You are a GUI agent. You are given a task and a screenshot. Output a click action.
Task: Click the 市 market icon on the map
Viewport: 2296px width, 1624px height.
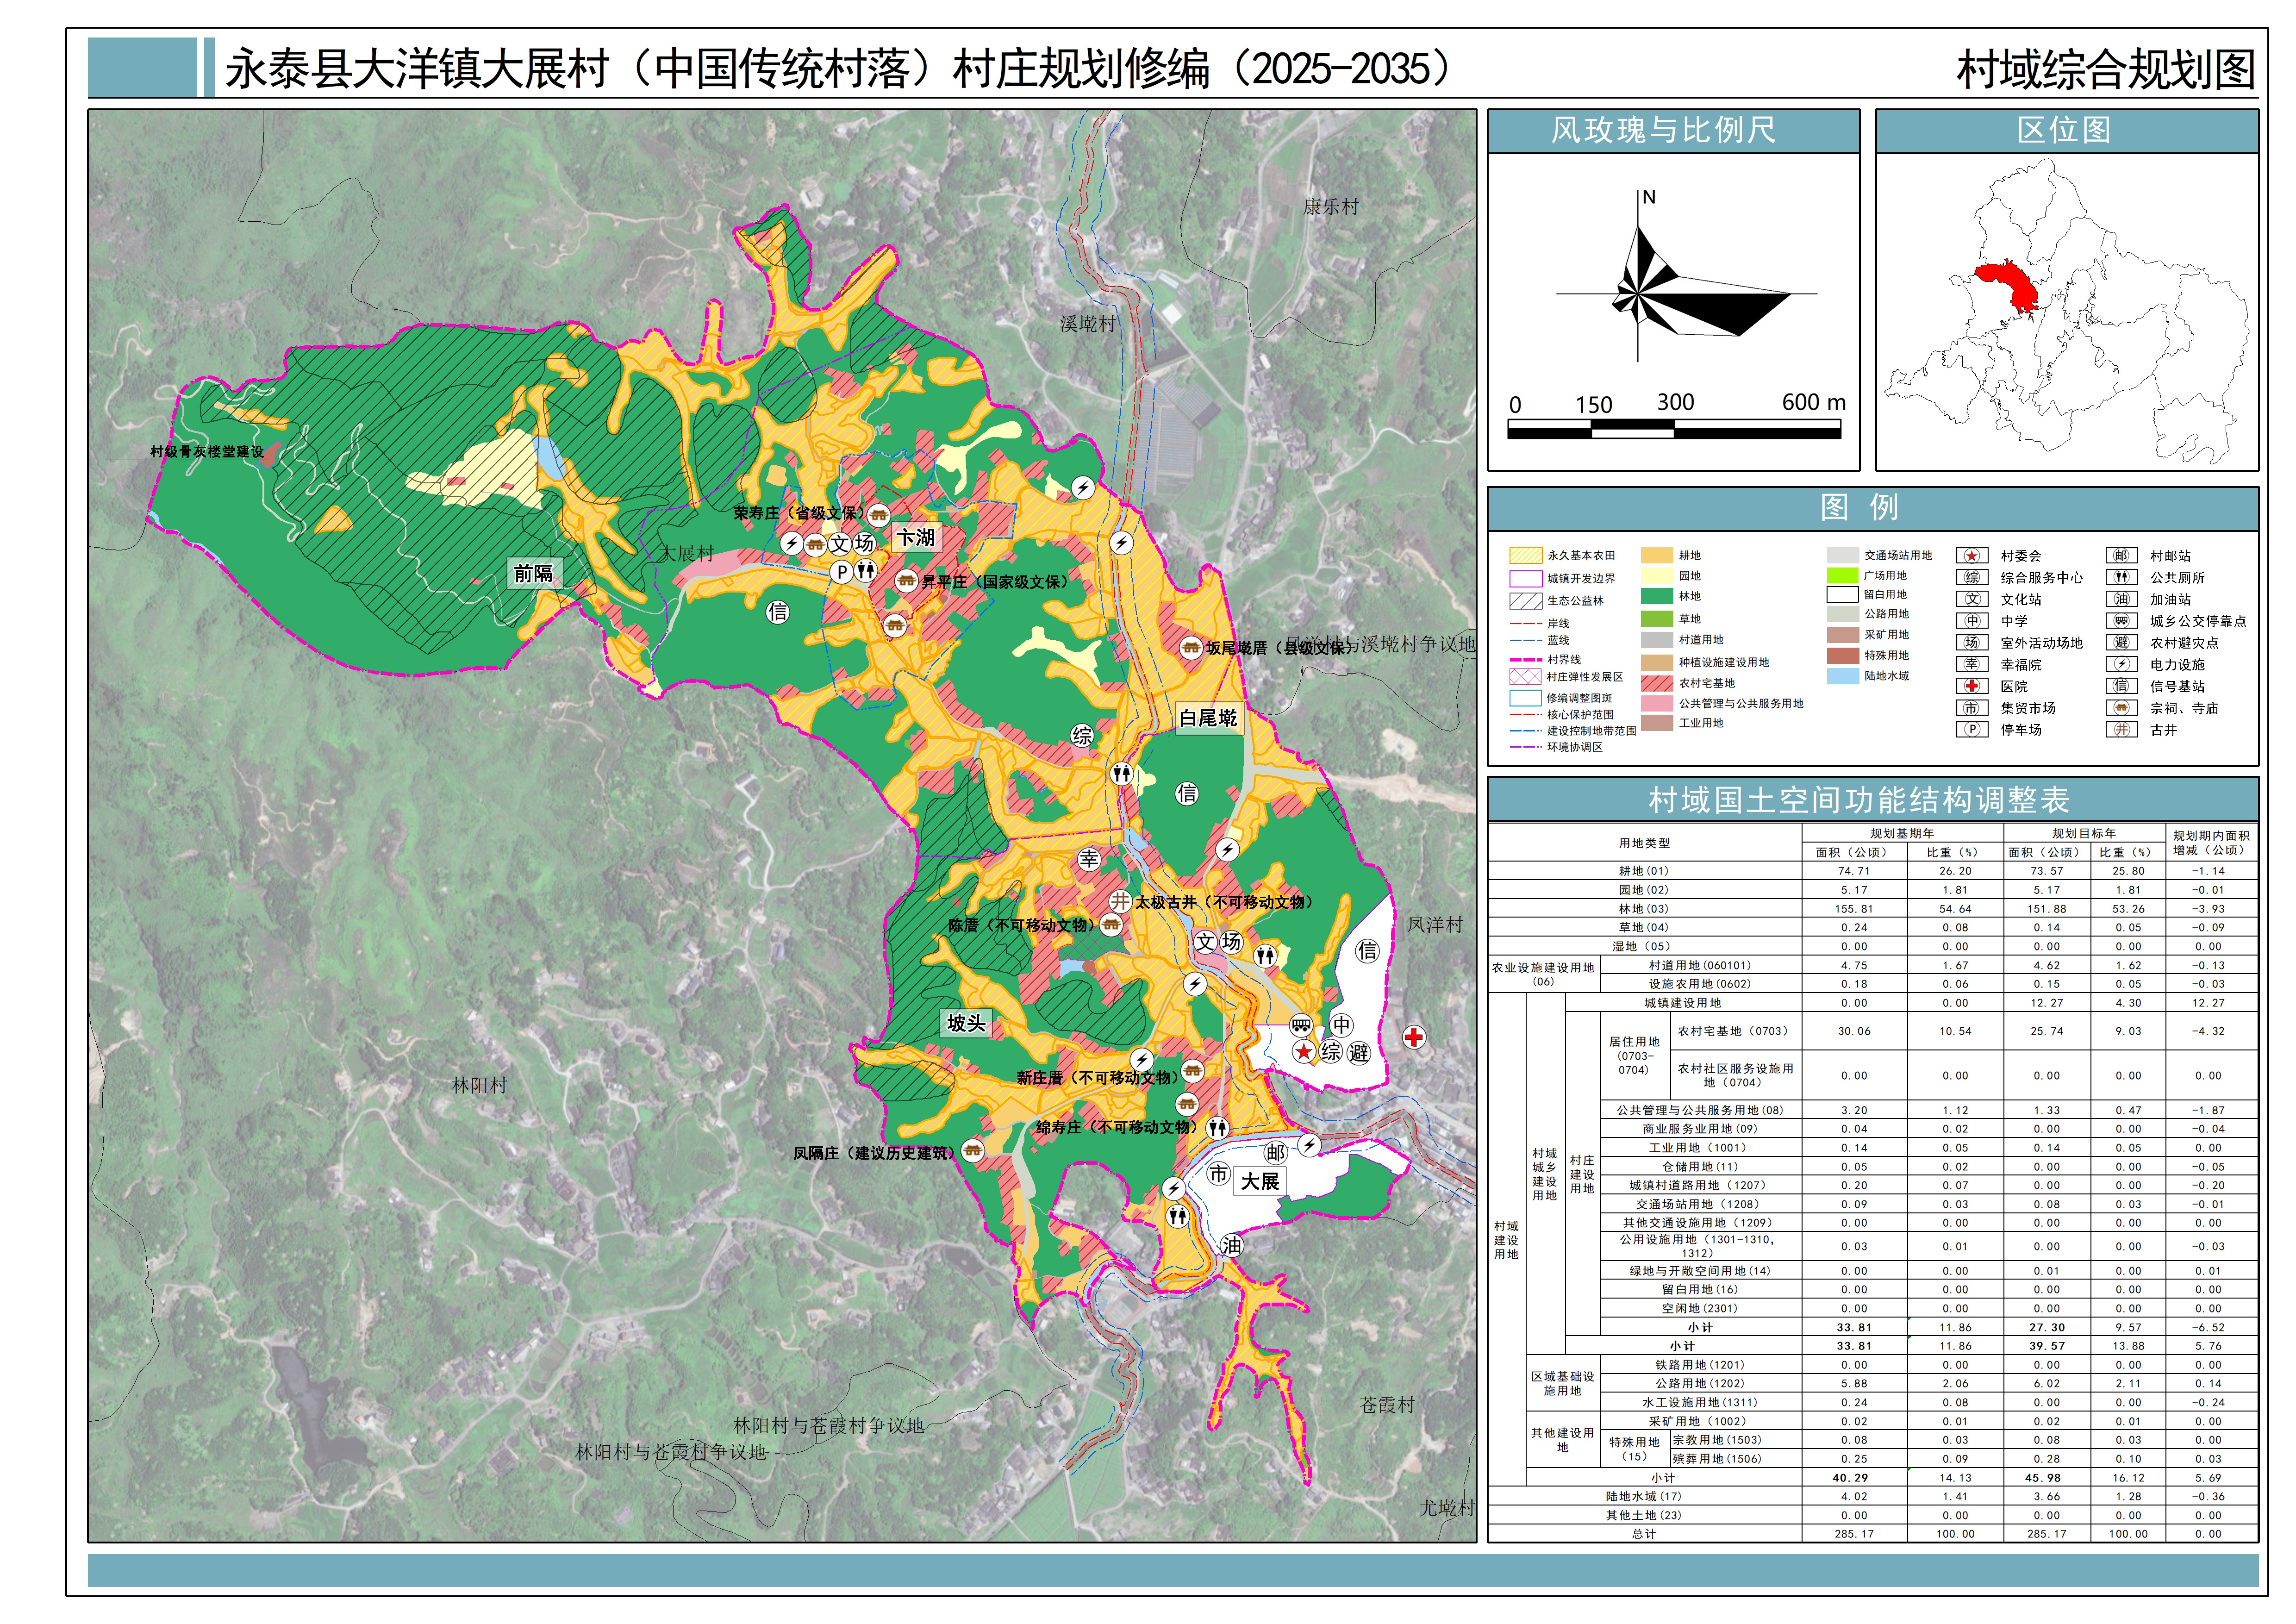1218,1174
